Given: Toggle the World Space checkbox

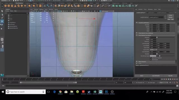Looking at the screenshot, I should pos(150,59).
